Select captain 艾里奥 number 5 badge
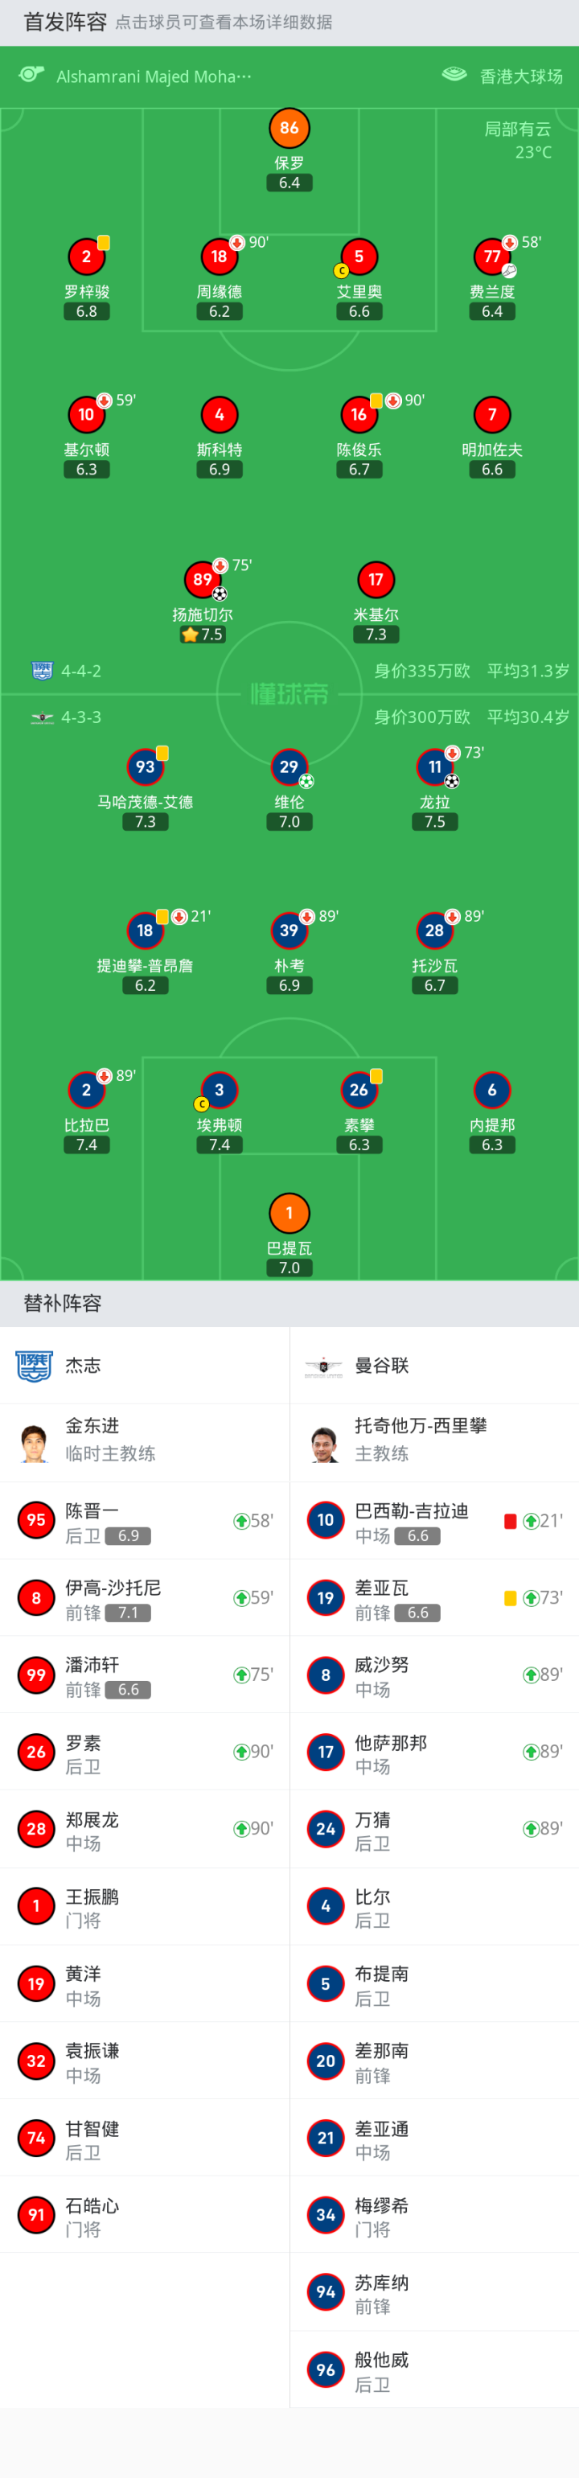 [359, 257]
